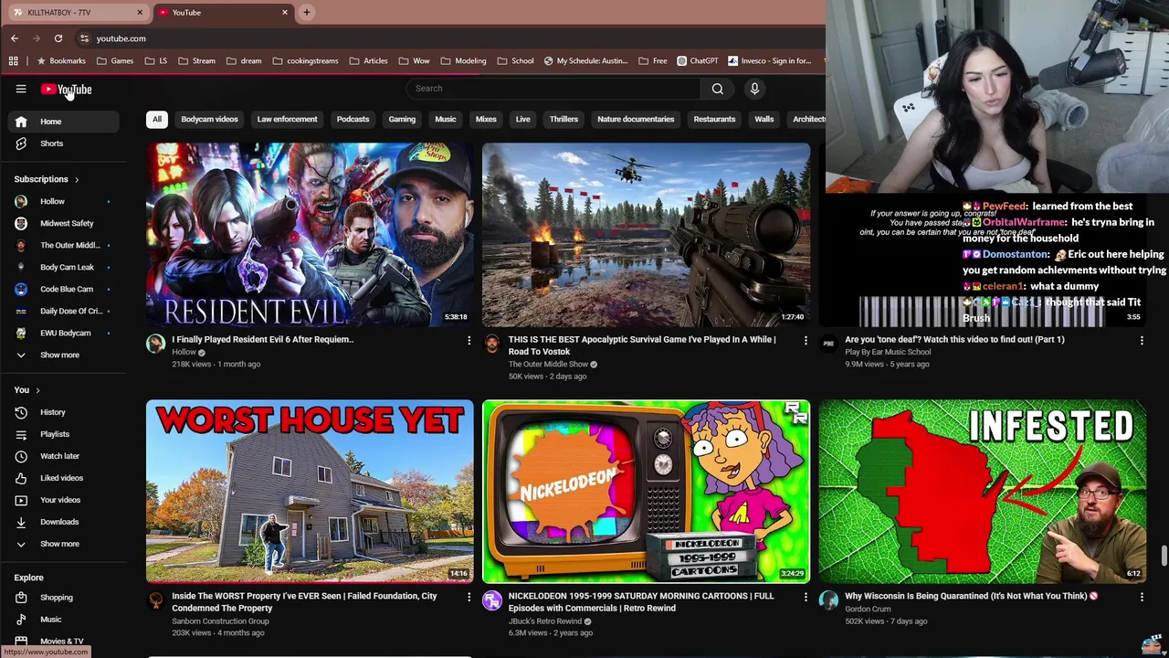Select the Law enforcement filter chip
The width and height of the screenshot is (1169, 658).
tap(288, 119)
